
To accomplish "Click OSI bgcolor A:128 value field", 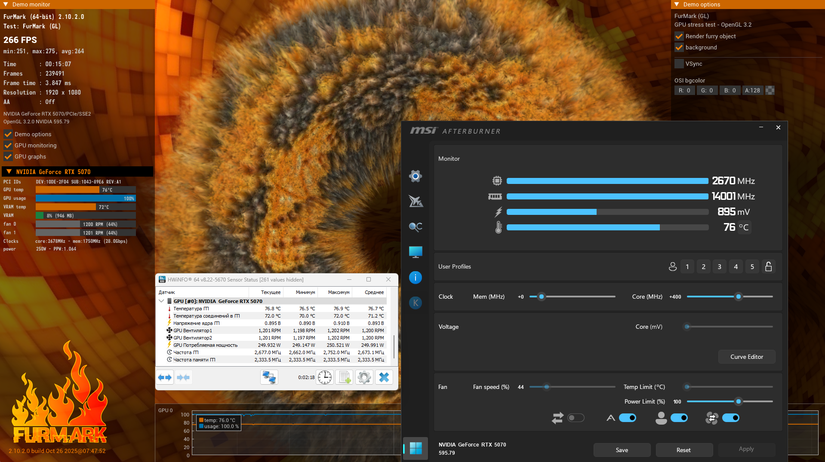I will (753, 90).
